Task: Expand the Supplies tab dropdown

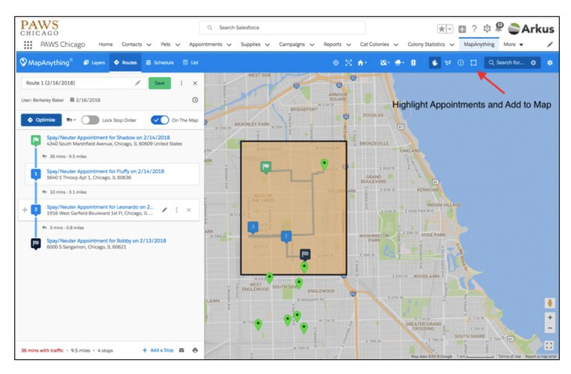Action: [x=268, y=45]
